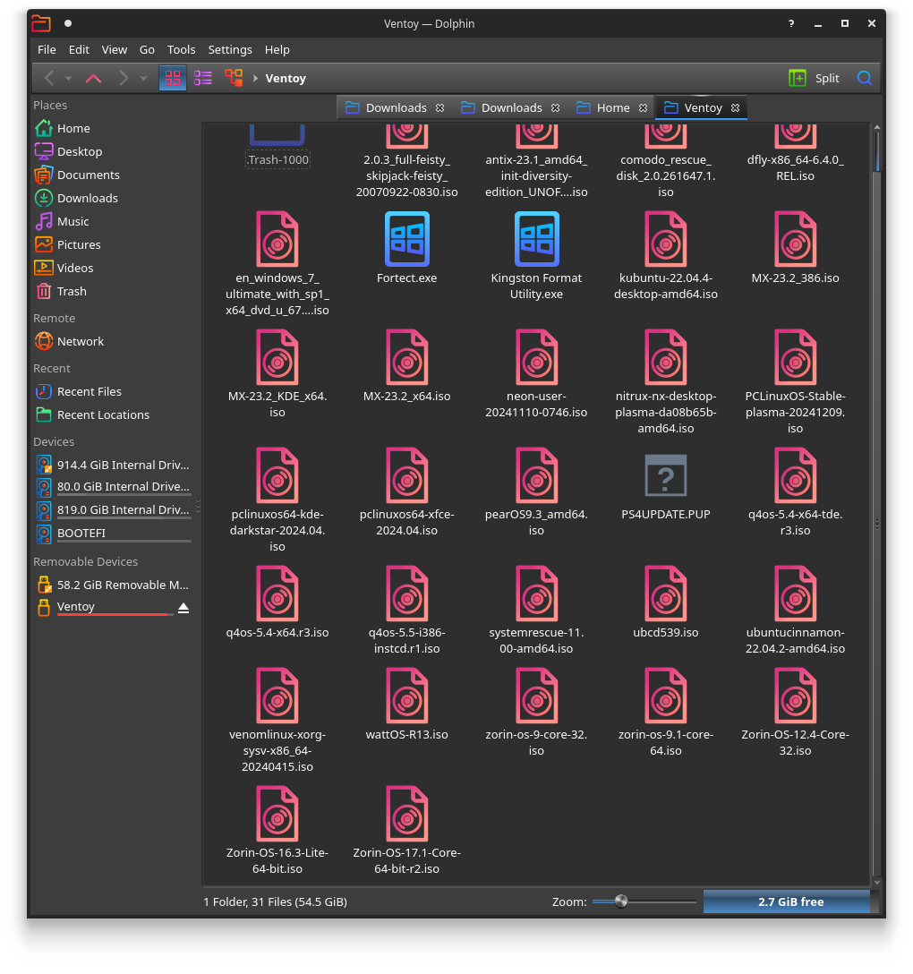Switch to the Home tab
This screenshot has height=974, width=913.
[611, 108]
